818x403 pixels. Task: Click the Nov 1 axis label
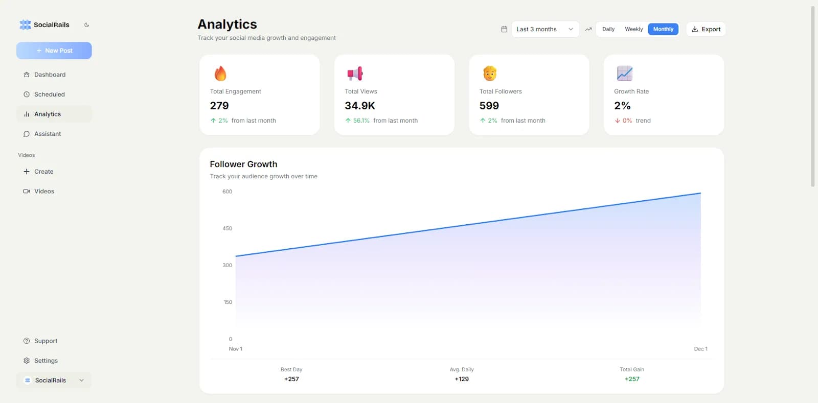click(x=236, y=349)
